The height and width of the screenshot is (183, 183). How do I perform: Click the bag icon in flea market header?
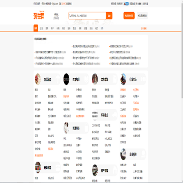pos(86,128)
